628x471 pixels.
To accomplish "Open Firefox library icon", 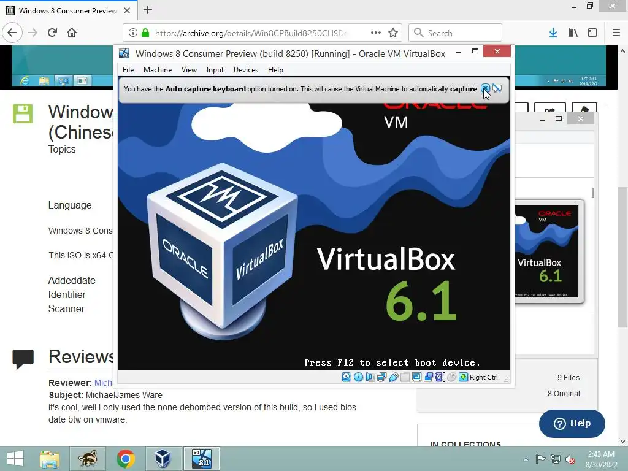I will tap(573, 33).
